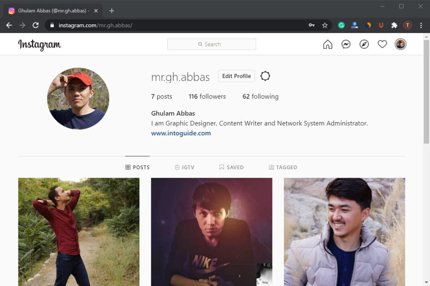Open the orange U extension icon

(381, 26)
